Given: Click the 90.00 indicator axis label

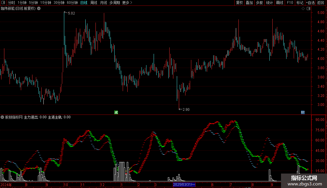Looking at the screenshot, I should 320,120.
